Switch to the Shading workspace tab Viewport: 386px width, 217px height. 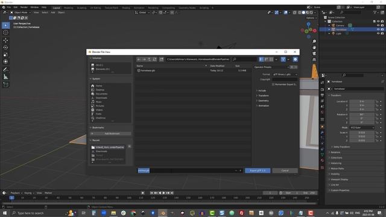point(126,8)
